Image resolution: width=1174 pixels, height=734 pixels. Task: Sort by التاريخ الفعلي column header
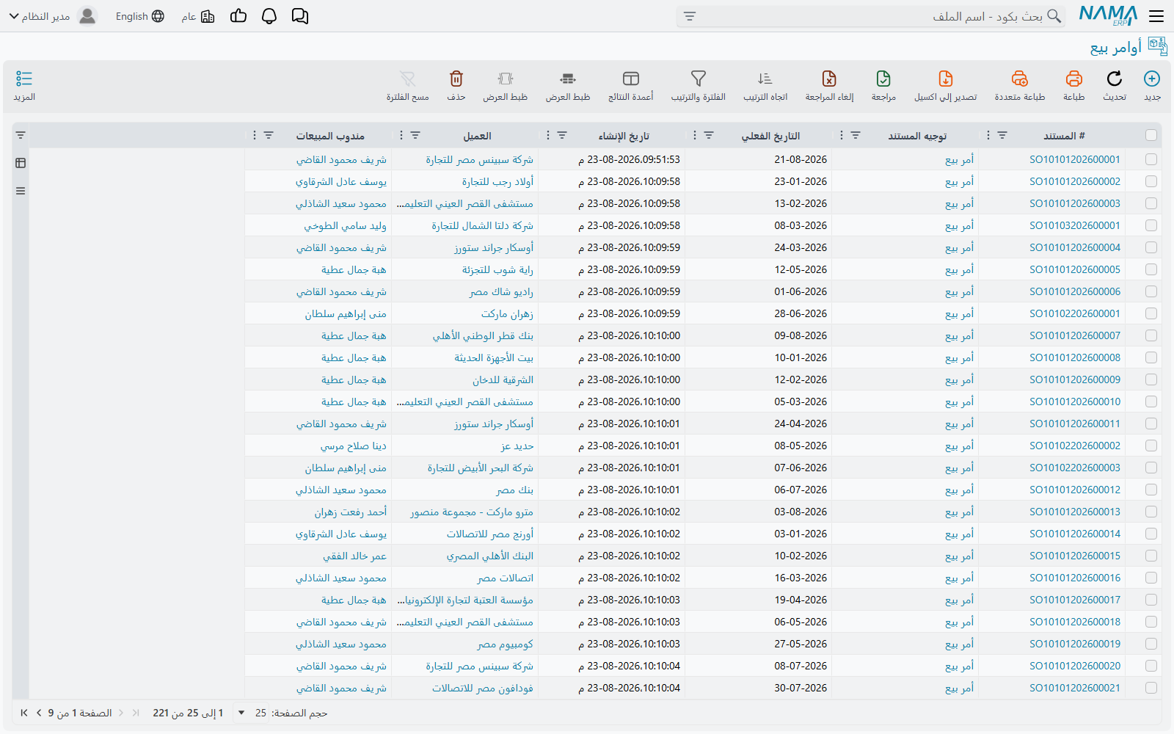pos(770,136)
